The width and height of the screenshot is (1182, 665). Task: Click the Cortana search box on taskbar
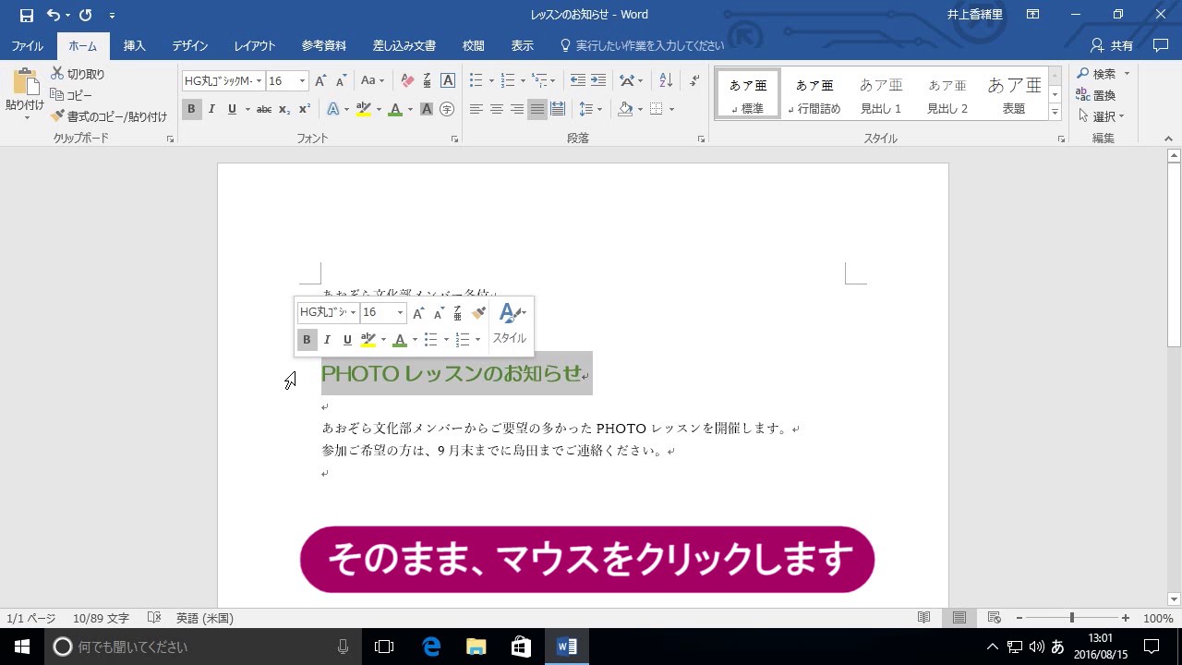pyautogui.click(x=203, y=647)
